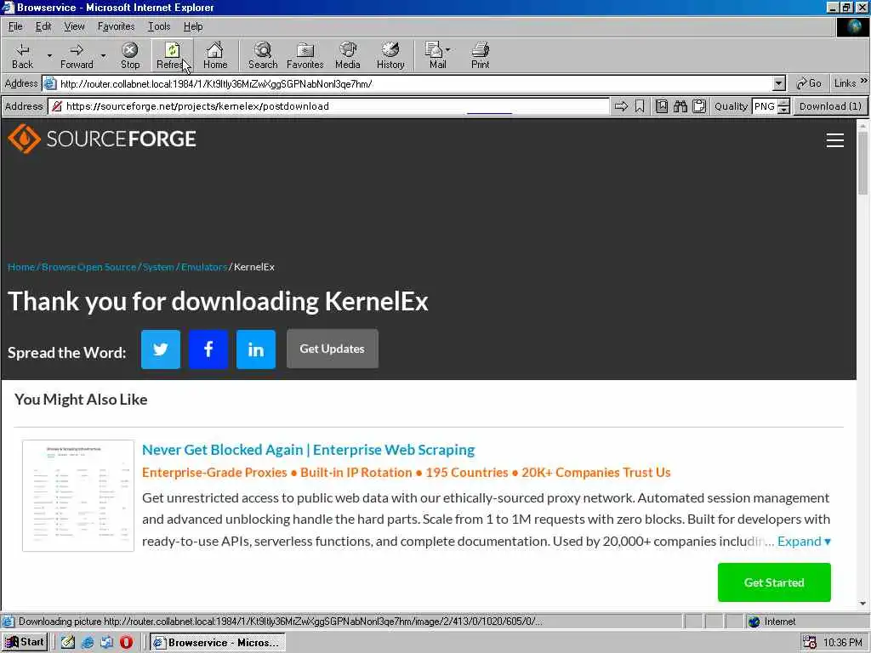Open the Favorites menu
This screenshot has width=871, height=653.
click(x=116, y=26)
